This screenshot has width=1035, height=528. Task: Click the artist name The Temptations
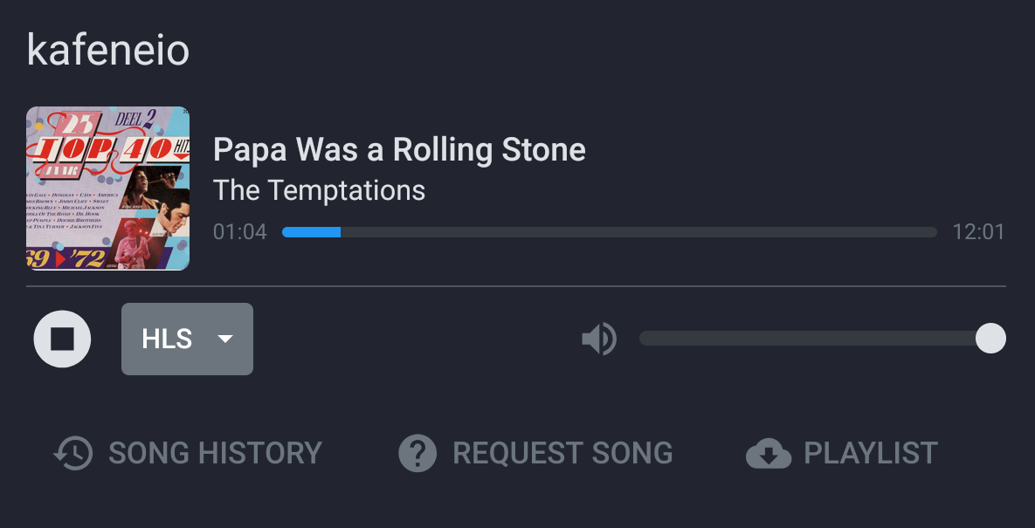[x=319, y=189]
